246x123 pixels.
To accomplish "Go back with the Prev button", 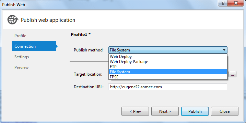I will [x=135, y=111].
